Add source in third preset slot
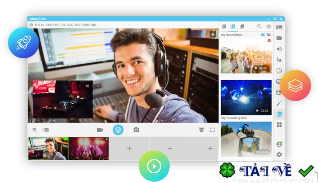Image resolution: width=319 pixels, height=183 pixels. [x=129, y=149]
